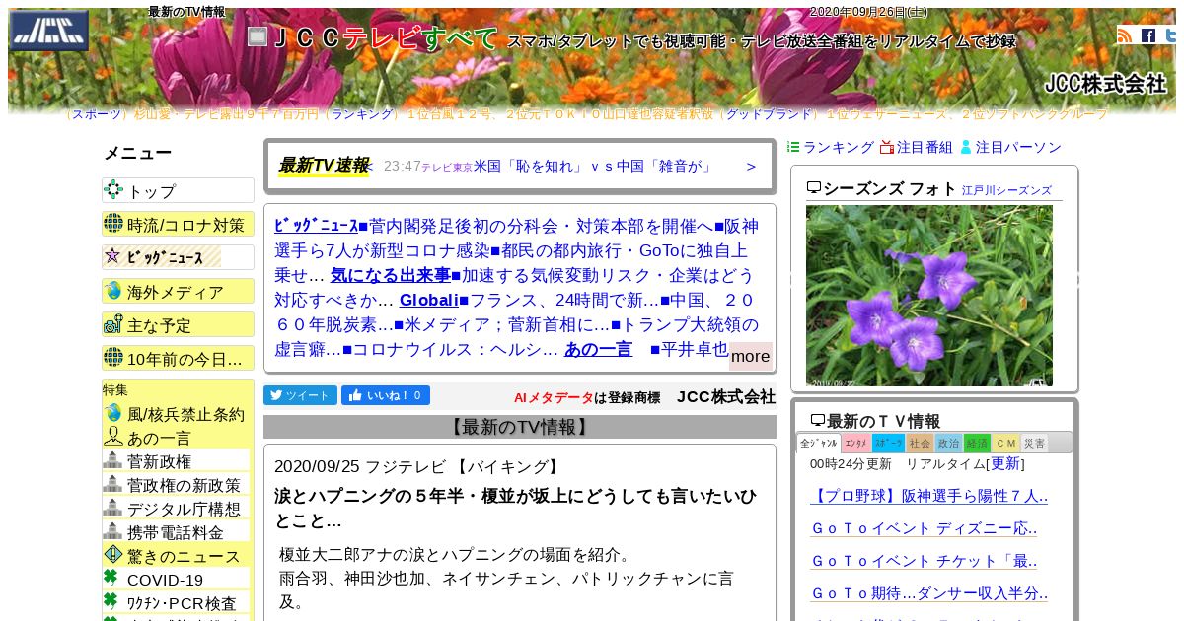Open 主な予定 menu item
Image resolution: width=1184 pixels, height=621 pixels.
pyautogui.click(x=178, y=324)
